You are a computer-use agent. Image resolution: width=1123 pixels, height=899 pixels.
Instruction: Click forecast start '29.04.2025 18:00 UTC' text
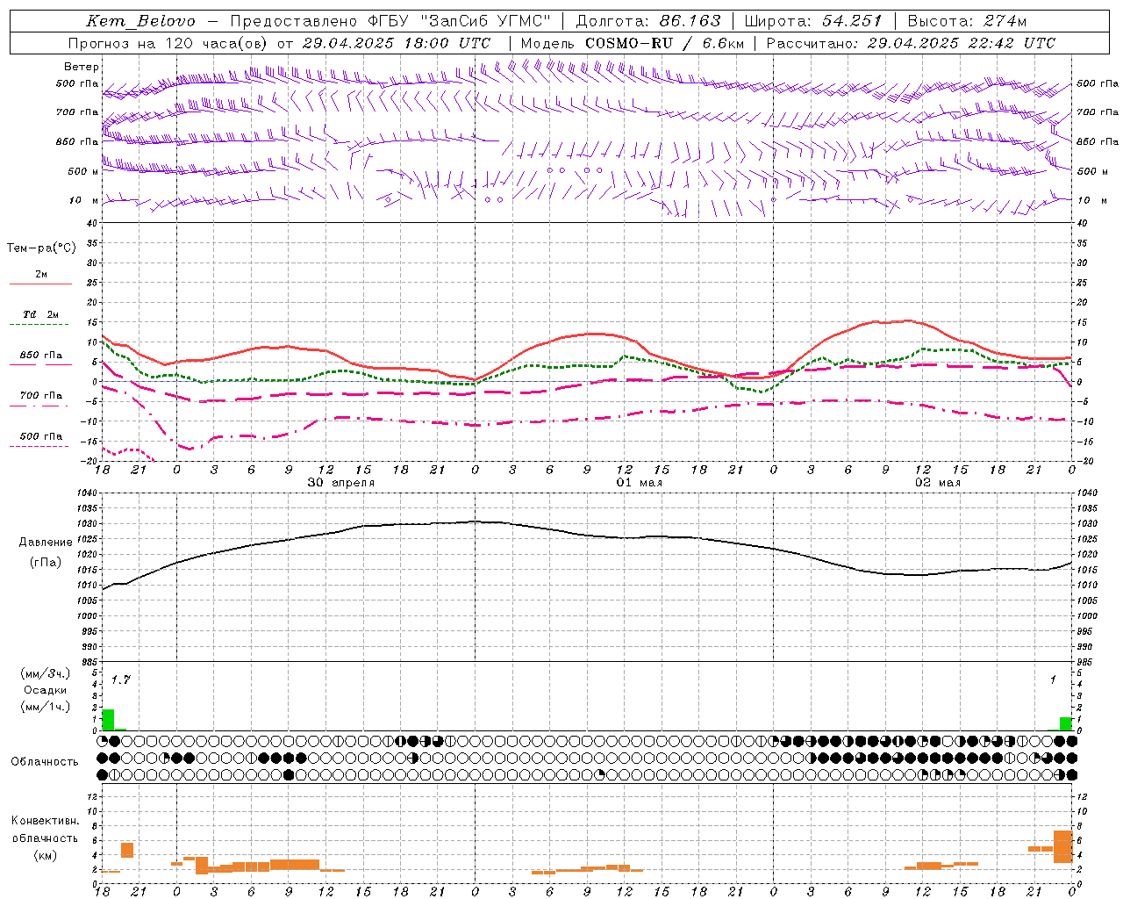397,43
